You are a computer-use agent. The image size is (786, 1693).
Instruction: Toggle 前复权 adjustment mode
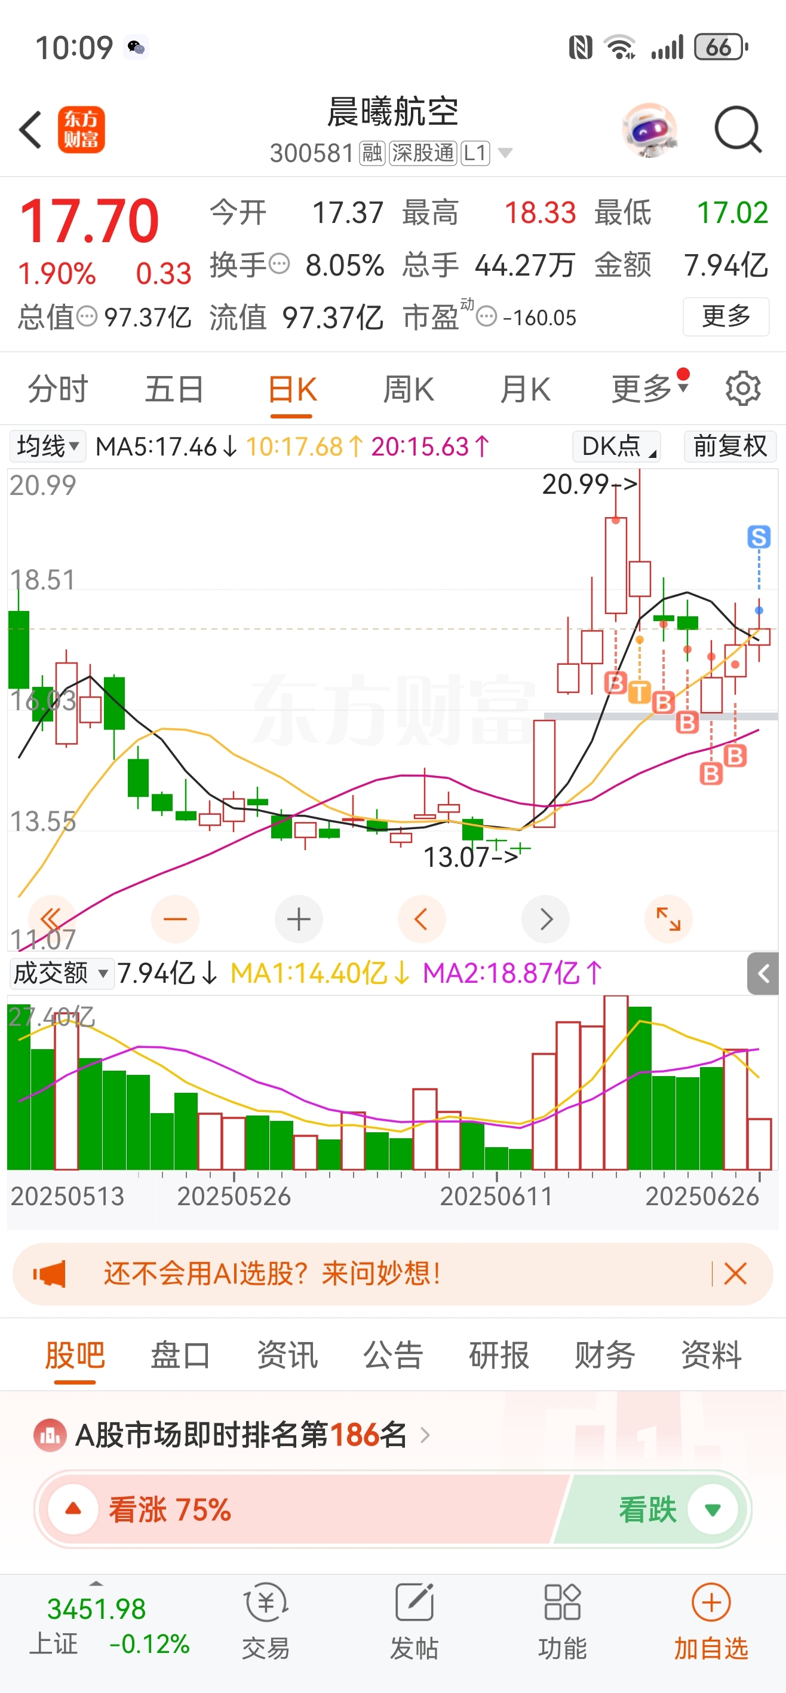point(730,446)
